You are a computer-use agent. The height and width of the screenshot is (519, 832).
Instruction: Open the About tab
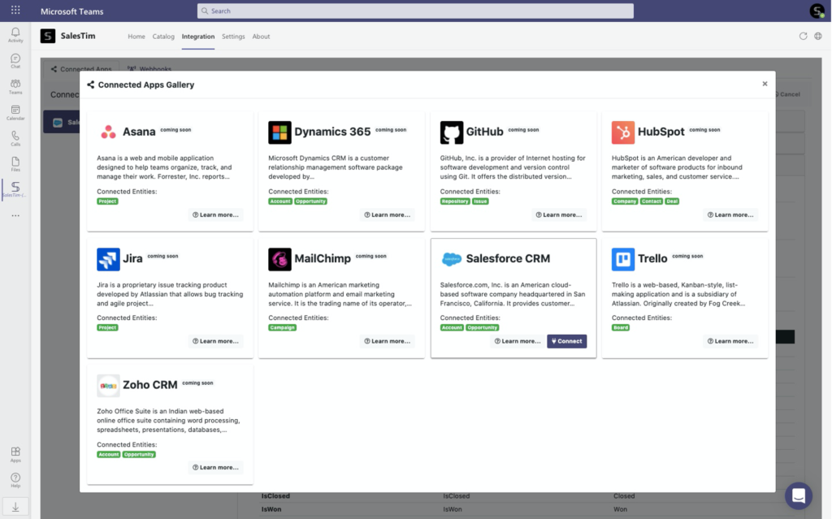[261, 37]
